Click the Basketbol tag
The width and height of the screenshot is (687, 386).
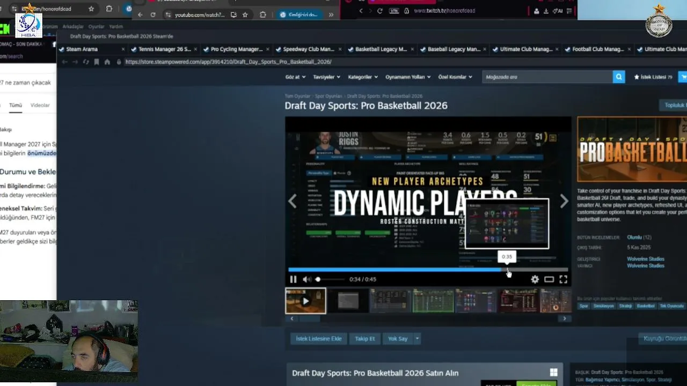(x=646, y=306)
